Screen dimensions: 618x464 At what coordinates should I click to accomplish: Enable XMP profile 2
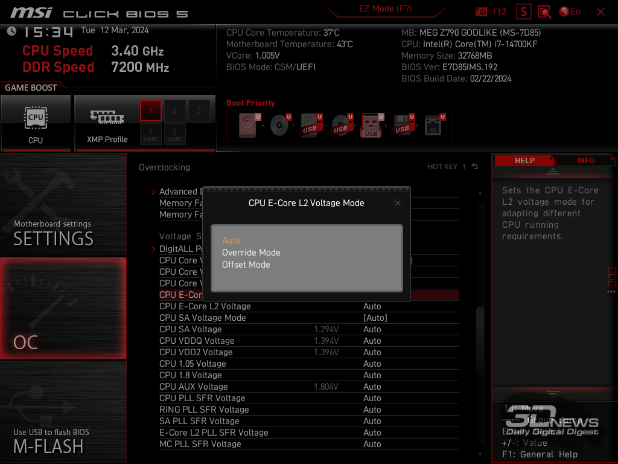pos(174,111)
